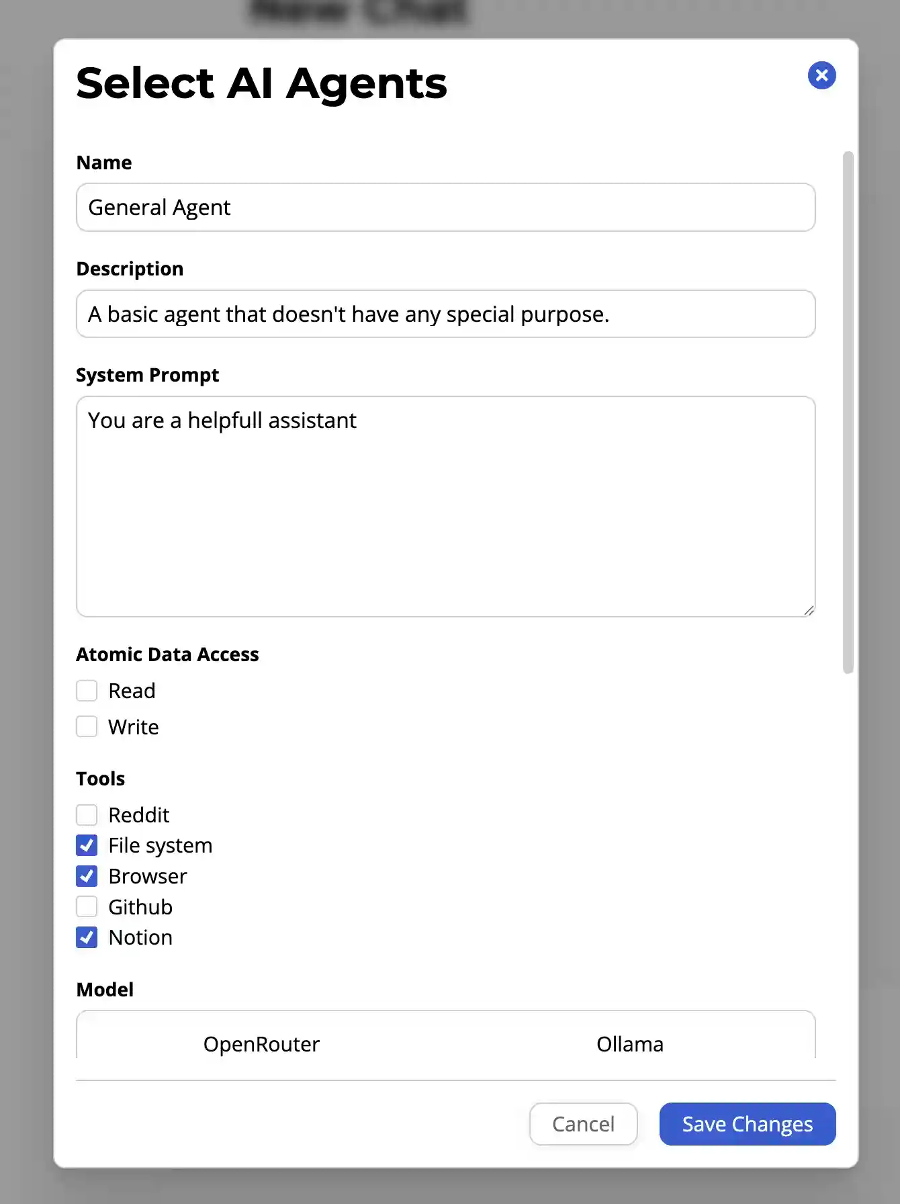Click the blue close icon top right
Viewport: 900px width, 1204px height.
click(821, 75)
